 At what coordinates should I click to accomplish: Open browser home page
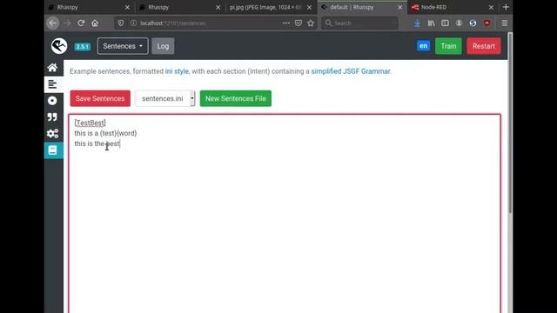pos(95,23)
